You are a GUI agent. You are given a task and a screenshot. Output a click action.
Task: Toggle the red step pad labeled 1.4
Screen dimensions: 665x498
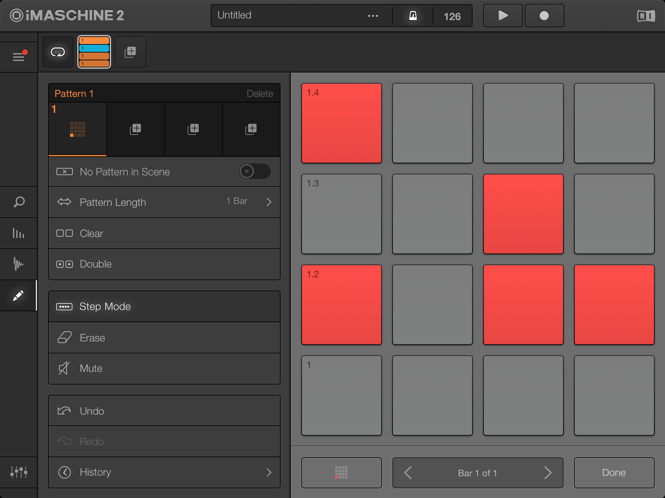(341, 123)
